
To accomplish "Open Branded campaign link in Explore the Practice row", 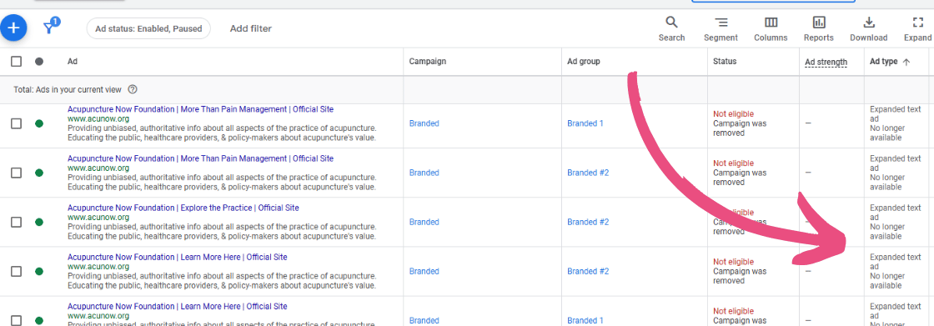I will pos(424,222).
